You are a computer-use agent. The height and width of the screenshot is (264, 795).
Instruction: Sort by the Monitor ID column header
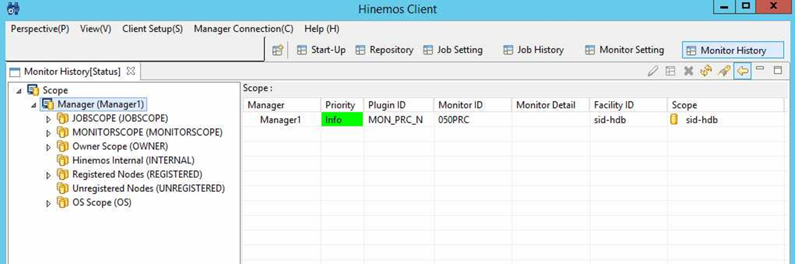pos(473,105)
